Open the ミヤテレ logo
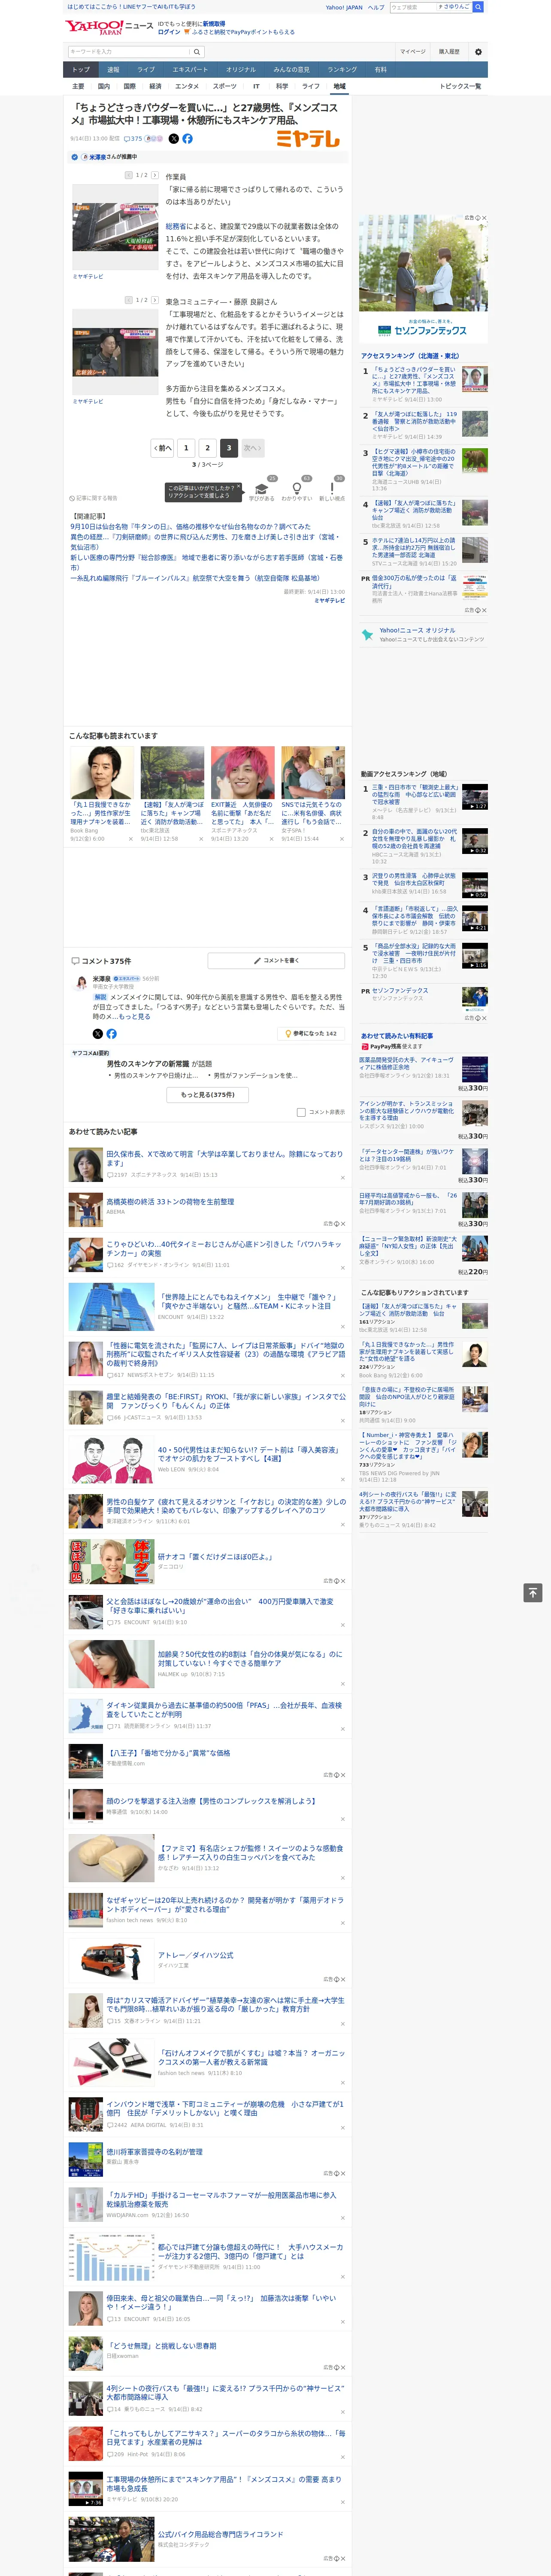The image size is (551, 2576). click(308, 139)
